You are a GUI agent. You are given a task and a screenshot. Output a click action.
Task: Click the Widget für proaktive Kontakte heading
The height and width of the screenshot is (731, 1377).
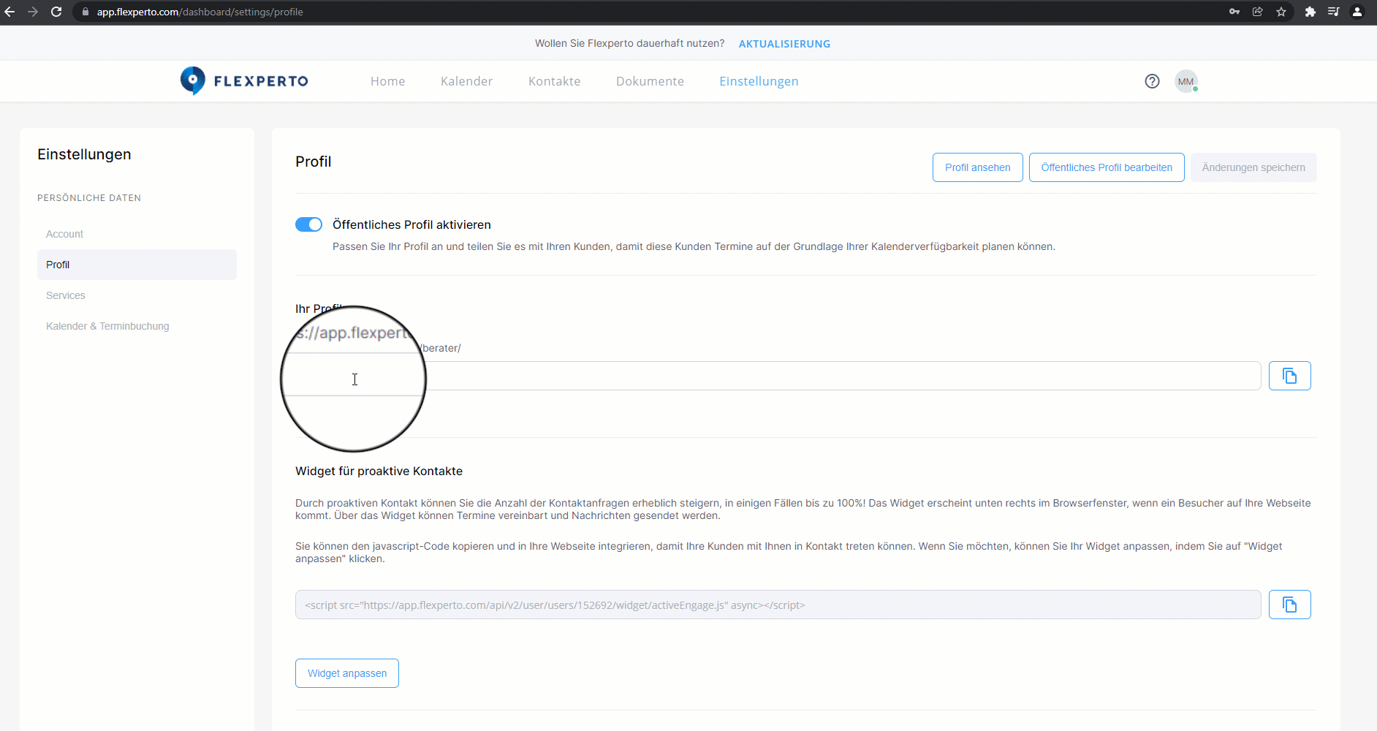point(379,471)
